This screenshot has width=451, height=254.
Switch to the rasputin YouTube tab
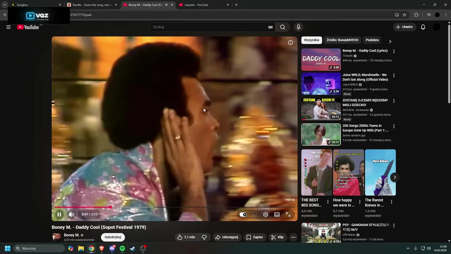pyautogui.click(x=204, y=5)
